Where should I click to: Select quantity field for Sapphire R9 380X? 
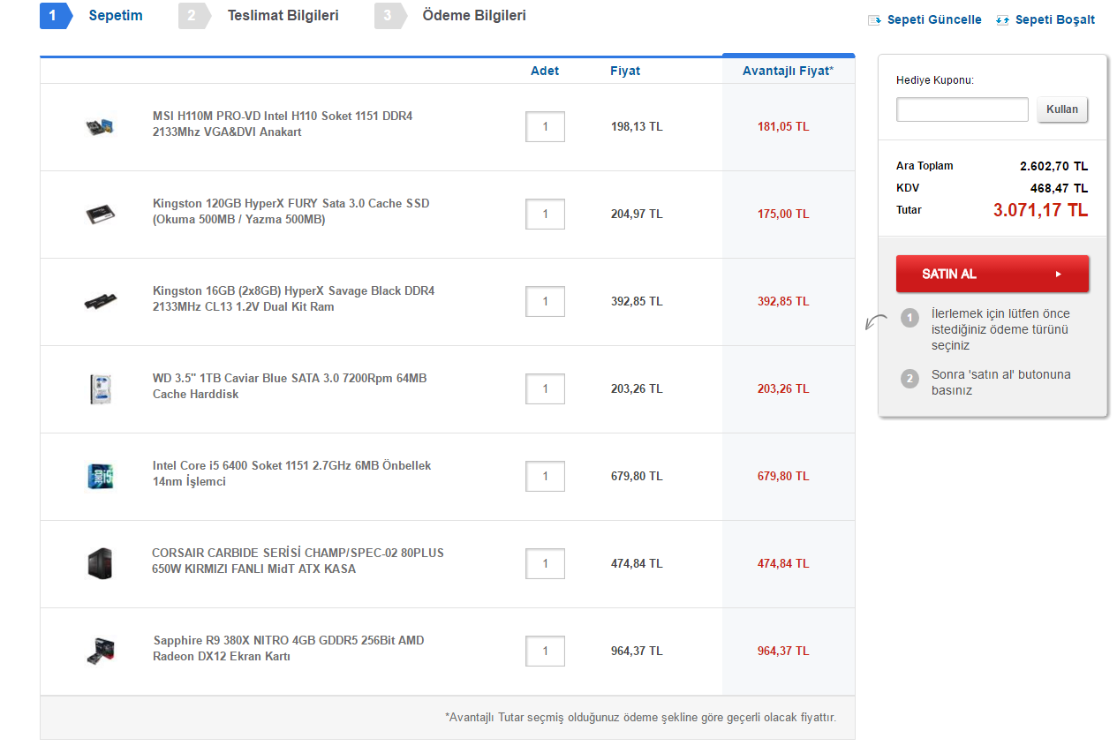[x=545, y=651]
